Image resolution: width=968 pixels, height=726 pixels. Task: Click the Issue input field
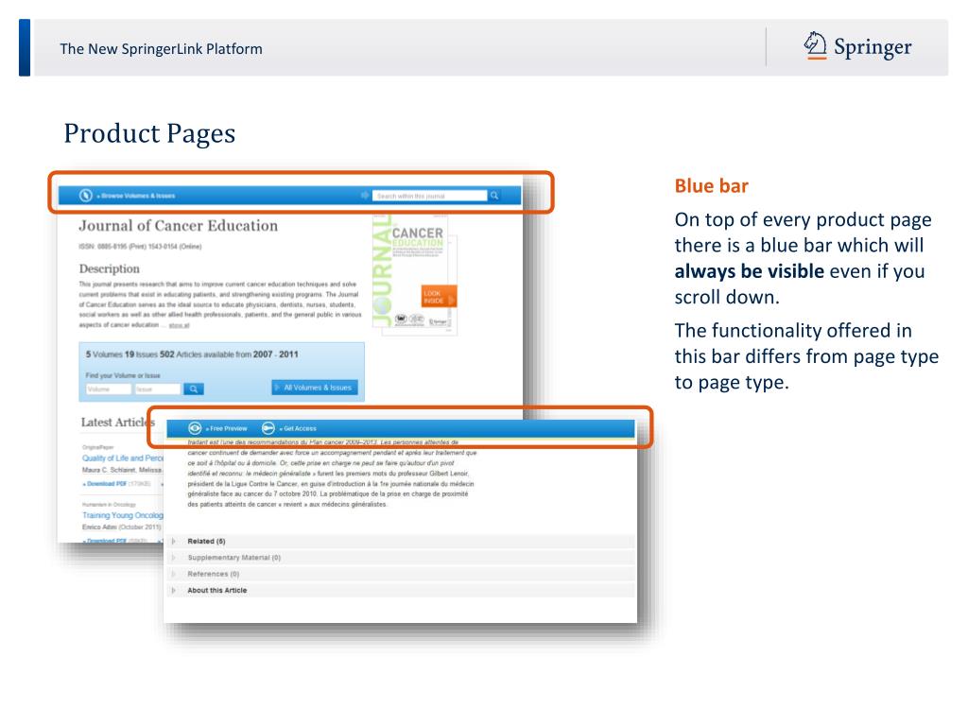coord(158,389)
